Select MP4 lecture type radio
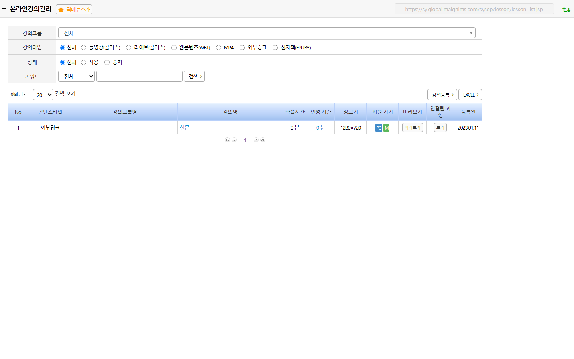The image size is (574, 359). click(x=218, y=47)
